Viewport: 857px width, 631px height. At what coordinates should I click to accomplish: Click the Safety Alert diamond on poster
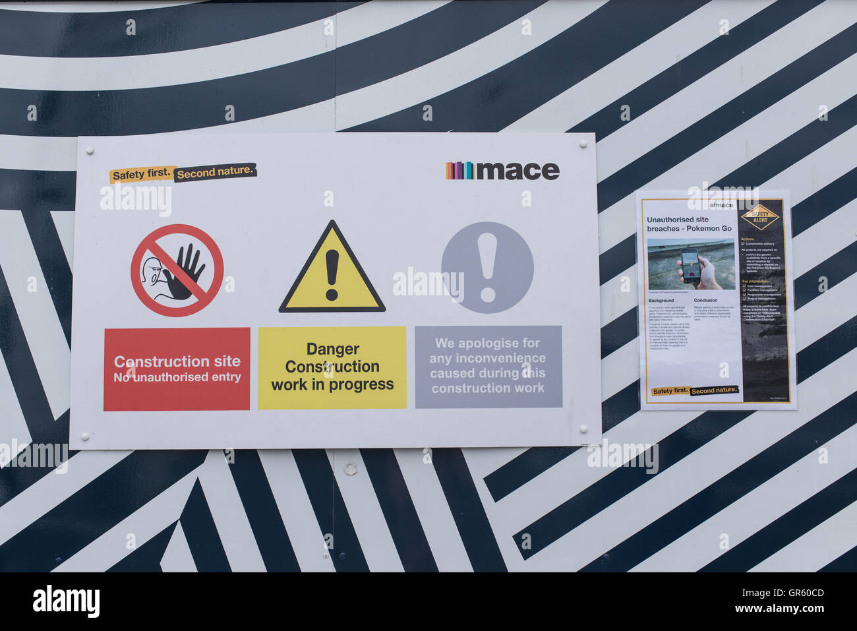[x=760, y=218]
